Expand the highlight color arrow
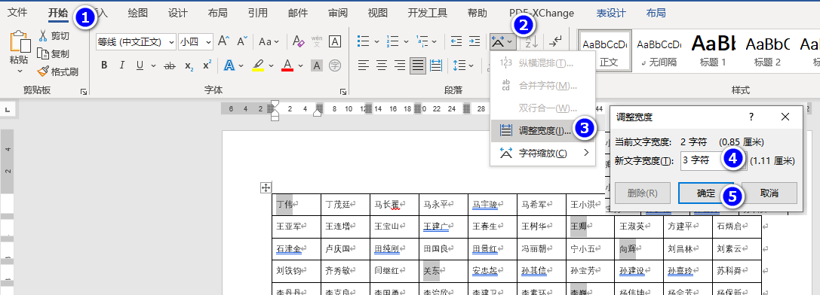820x295 pixels. (271, 65)
